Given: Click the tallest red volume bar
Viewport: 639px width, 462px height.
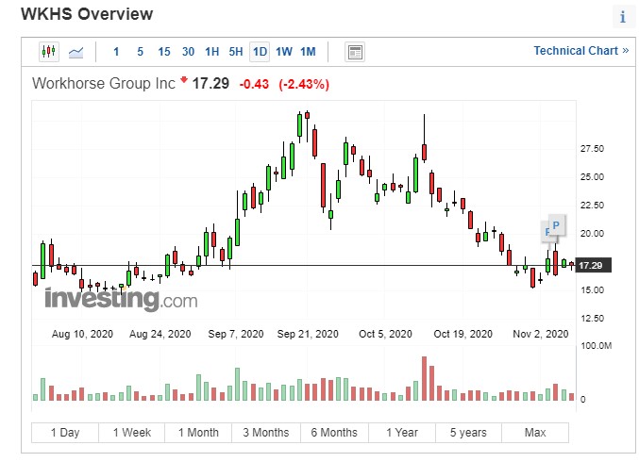Looking at the screenshot, I should point(424,378).
